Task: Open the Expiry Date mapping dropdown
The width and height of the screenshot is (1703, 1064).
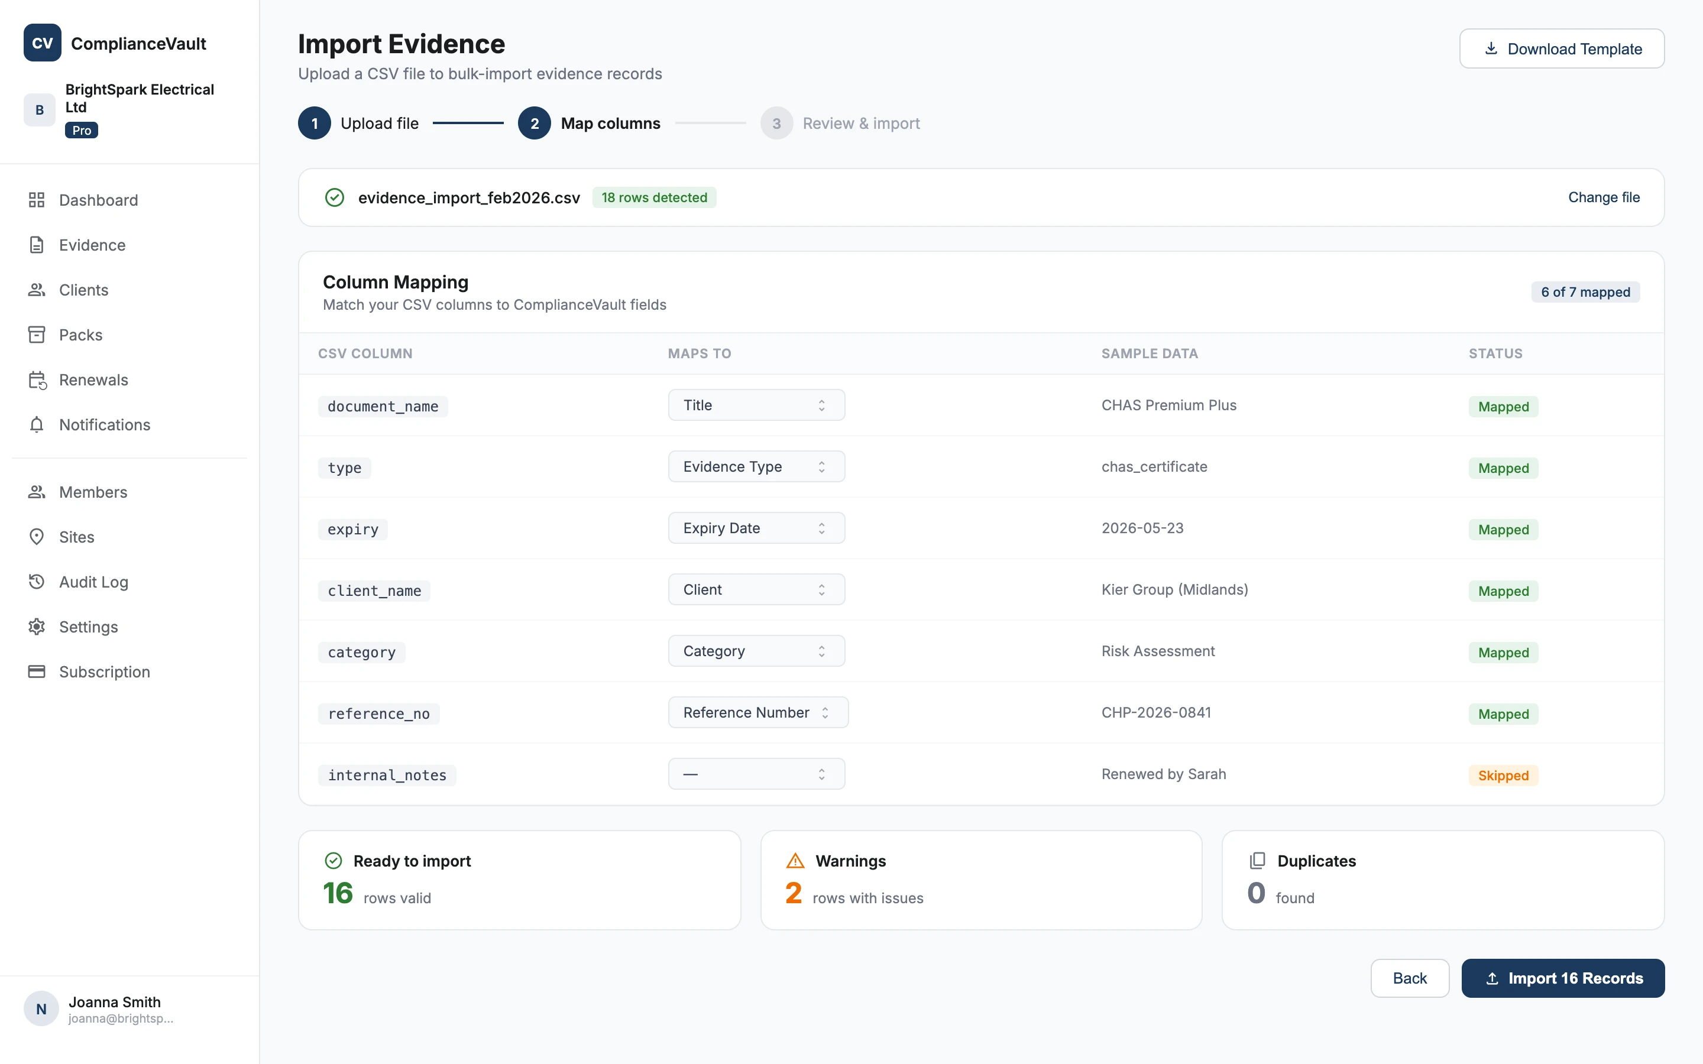Action: [x=756, y=527]
